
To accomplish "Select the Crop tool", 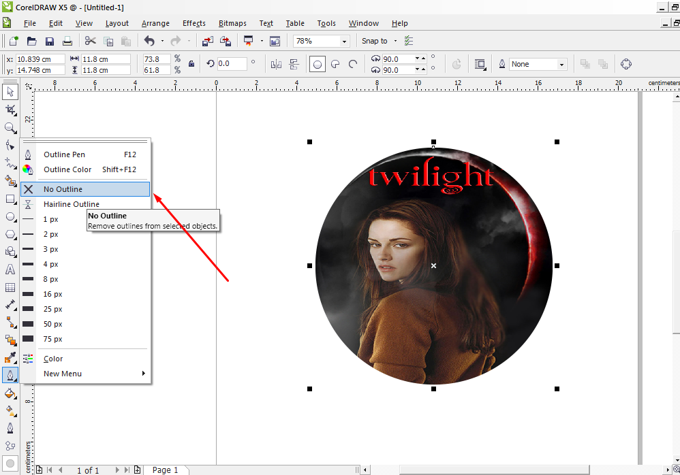I will tap(10, 110).
